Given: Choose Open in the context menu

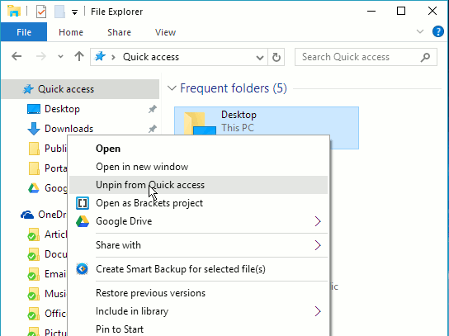Looking at the screenshot, I should [x=198, y=149].
